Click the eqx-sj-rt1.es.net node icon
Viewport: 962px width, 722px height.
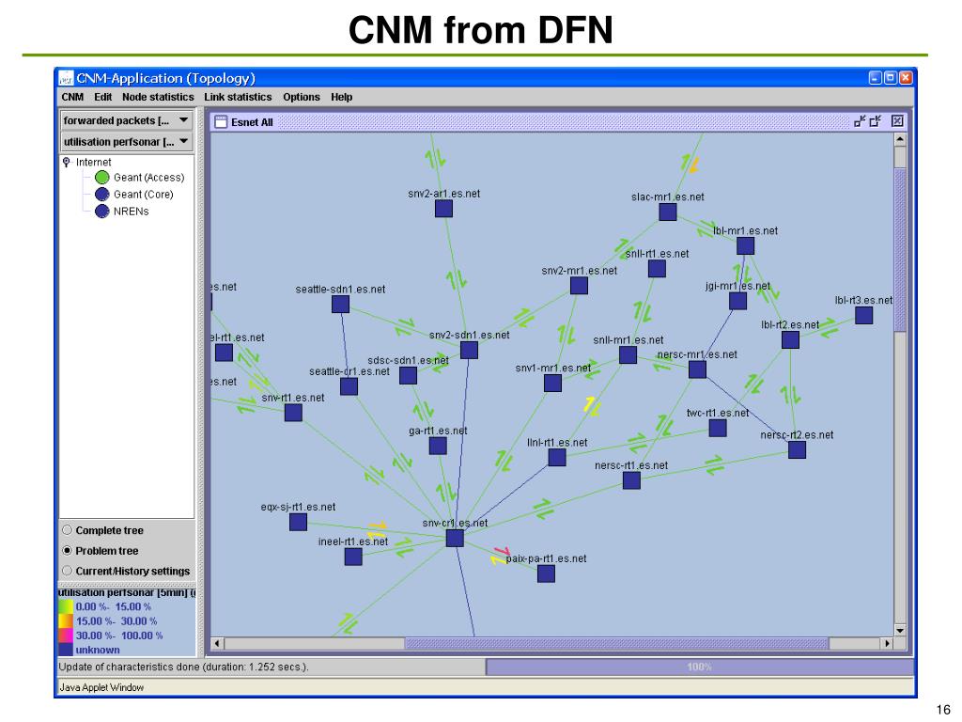click(298, 522)
